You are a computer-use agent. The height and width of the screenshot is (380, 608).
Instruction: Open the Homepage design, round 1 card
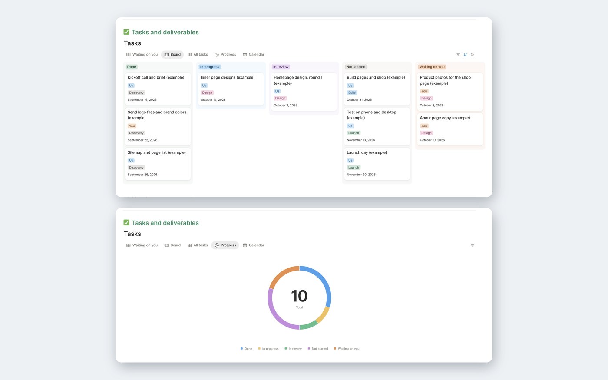(x=304, y=92)
